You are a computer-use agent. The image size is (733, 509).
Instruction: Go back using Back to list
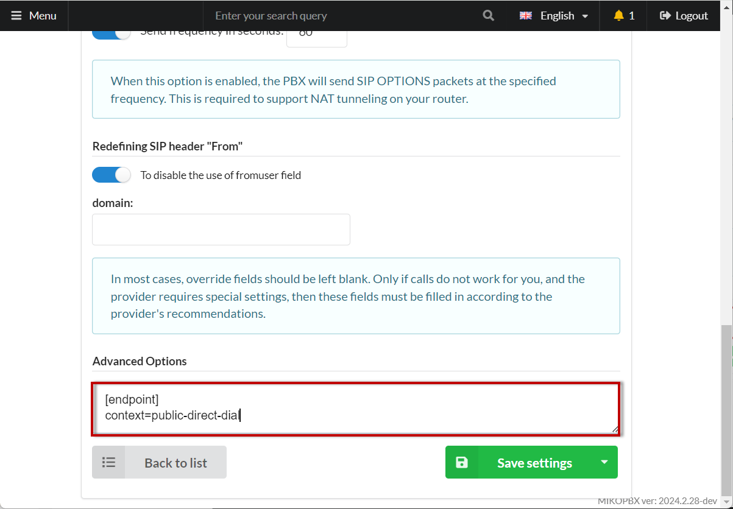175,463
